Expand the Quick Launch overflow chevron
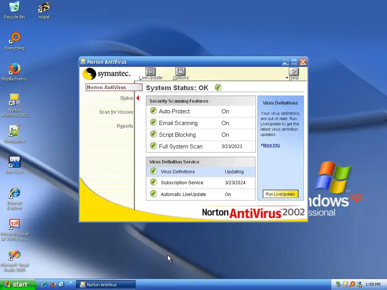387x290 pixels. click(x=70, y=282)
